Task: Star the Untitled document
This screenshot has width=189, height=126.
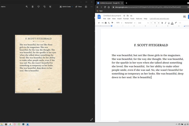Action: [124, 15]
